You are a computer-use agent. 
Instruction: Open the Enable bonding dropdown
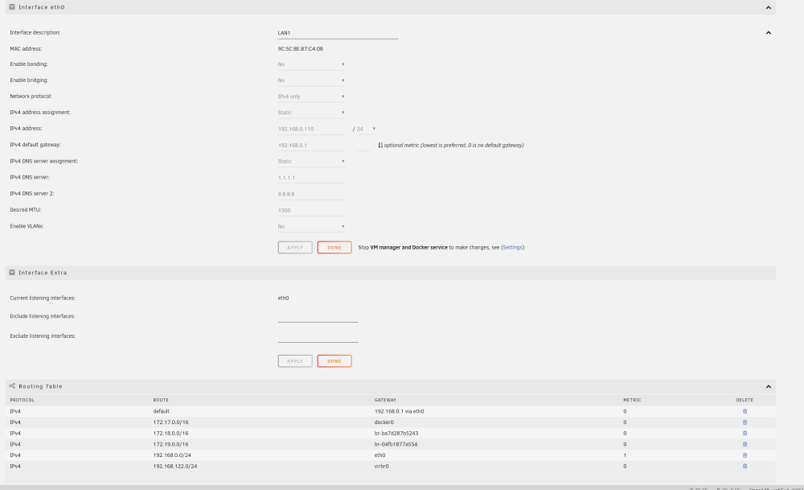click(310, 64)
